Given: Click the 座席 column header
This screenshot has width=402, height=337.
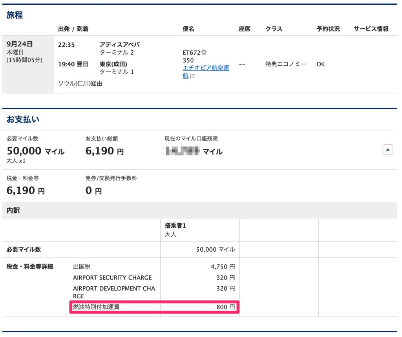Looking at the screenshot, I should pyautogui.click(x=245, y=29).
